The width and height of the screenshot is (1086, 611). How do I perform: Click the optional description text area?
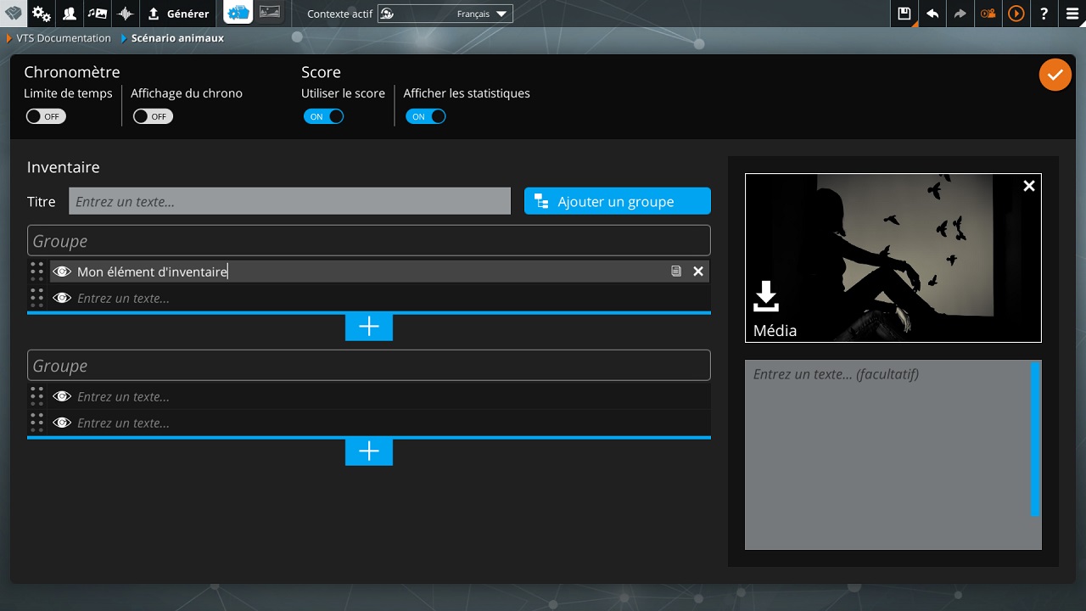click(887, 455)
